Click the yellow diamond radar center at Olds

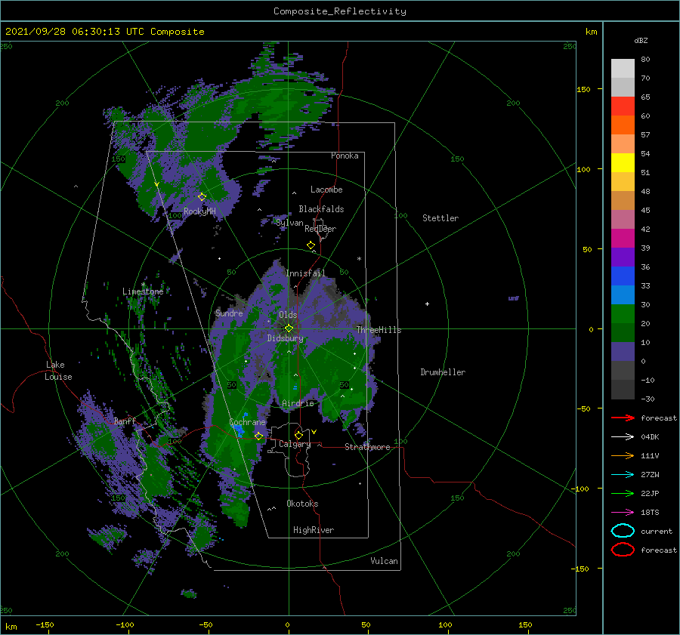[289, 328]
